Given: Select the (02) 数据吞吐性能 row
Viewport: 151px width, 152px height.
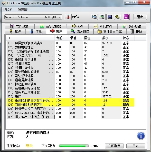Looking at the screenshot, I should pyautogui.click(x=71, y=47).
